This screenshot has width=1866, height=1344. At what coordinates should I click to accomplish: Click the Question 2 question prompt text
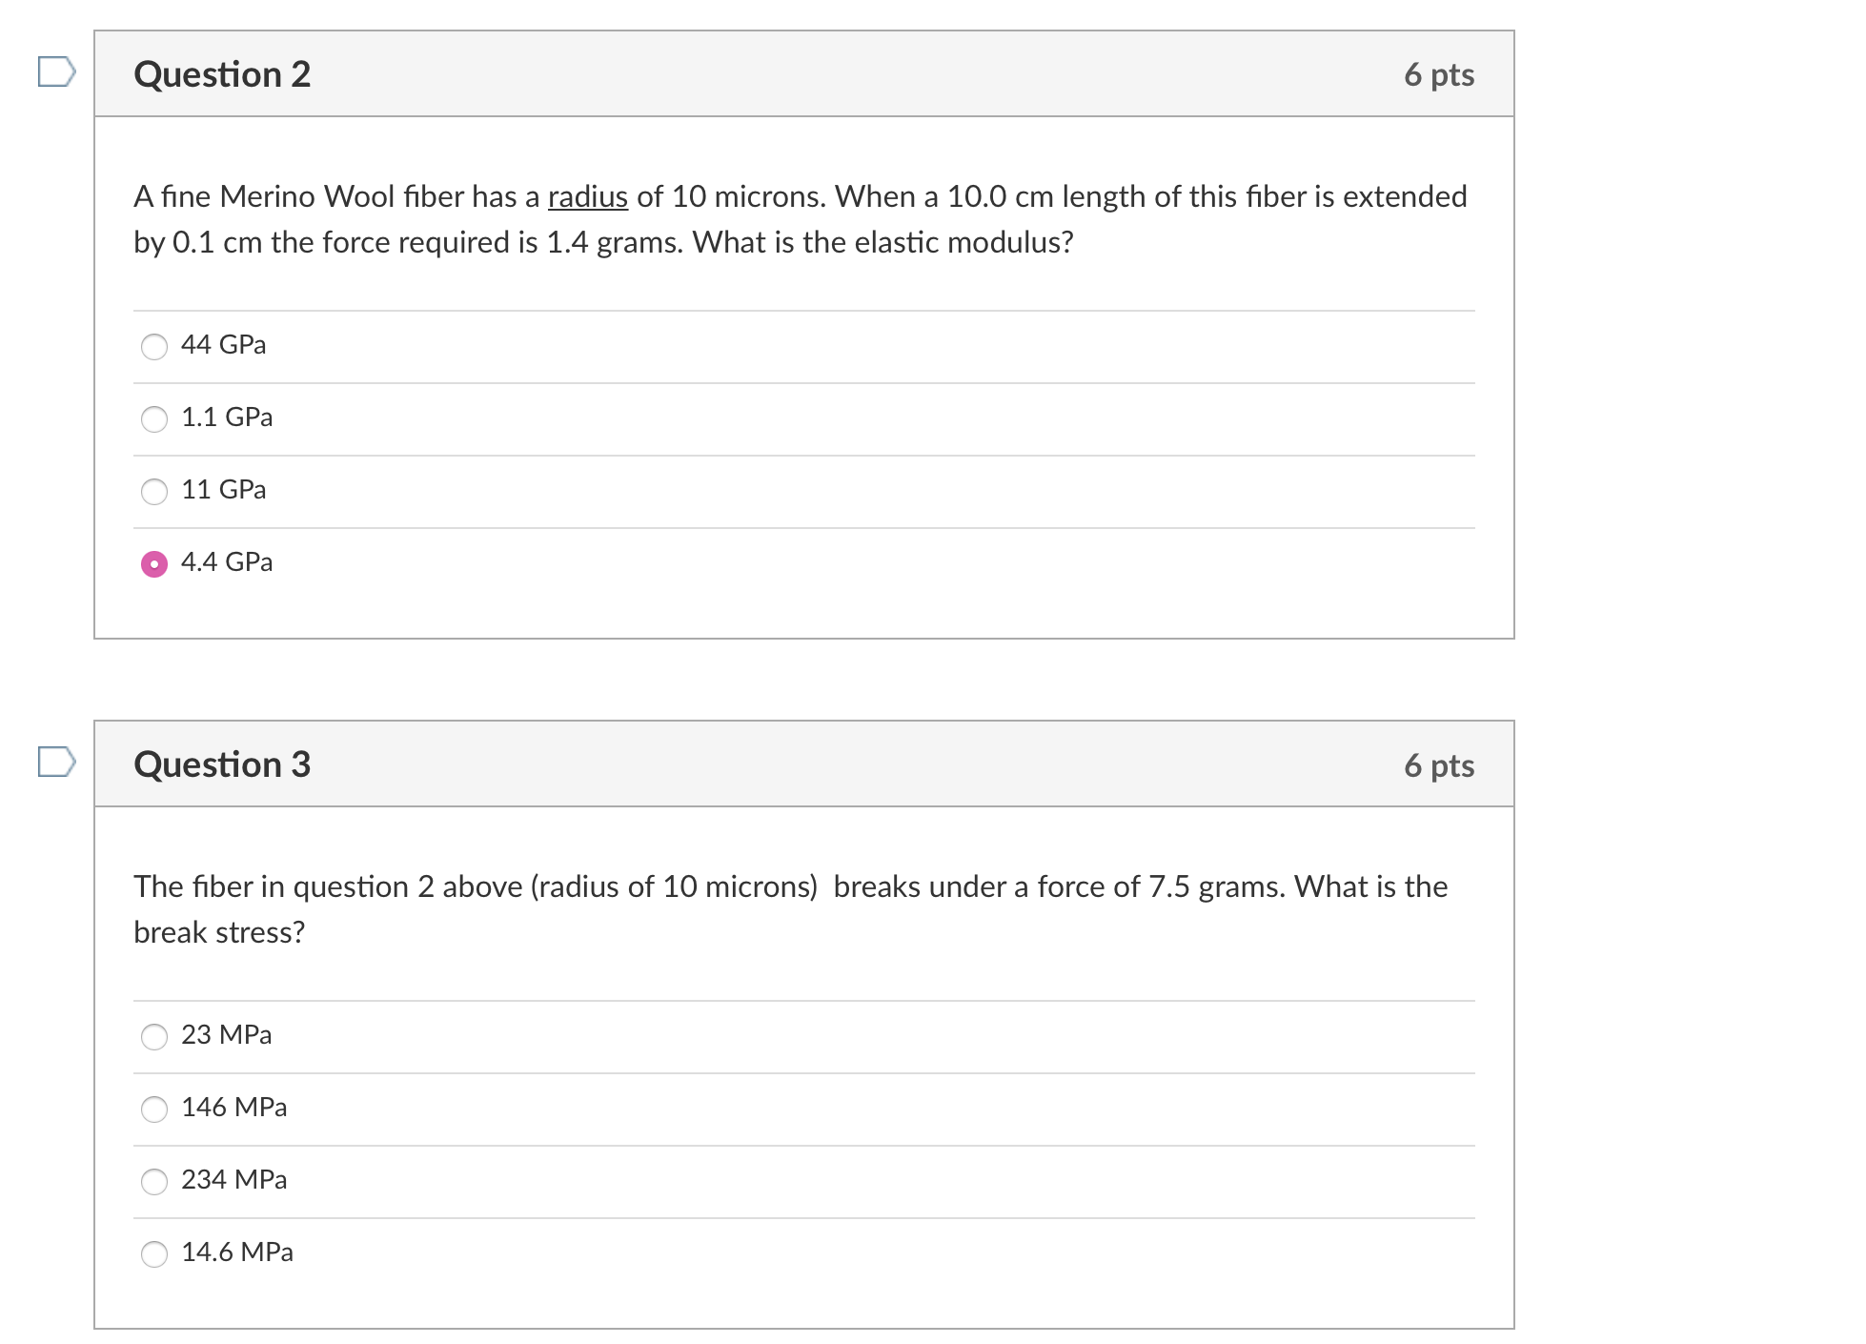801,219
